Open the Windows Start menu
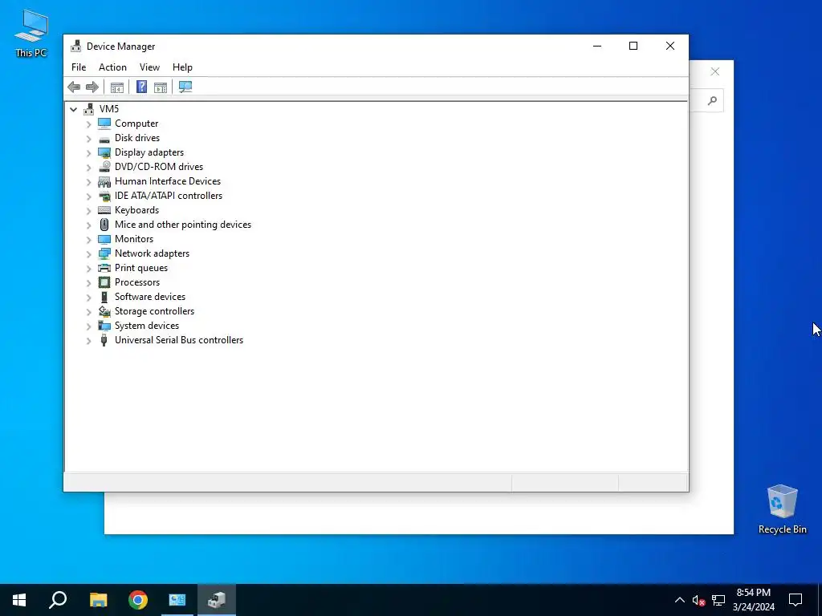The image size is (822, 616). click(x=19, y=600)
